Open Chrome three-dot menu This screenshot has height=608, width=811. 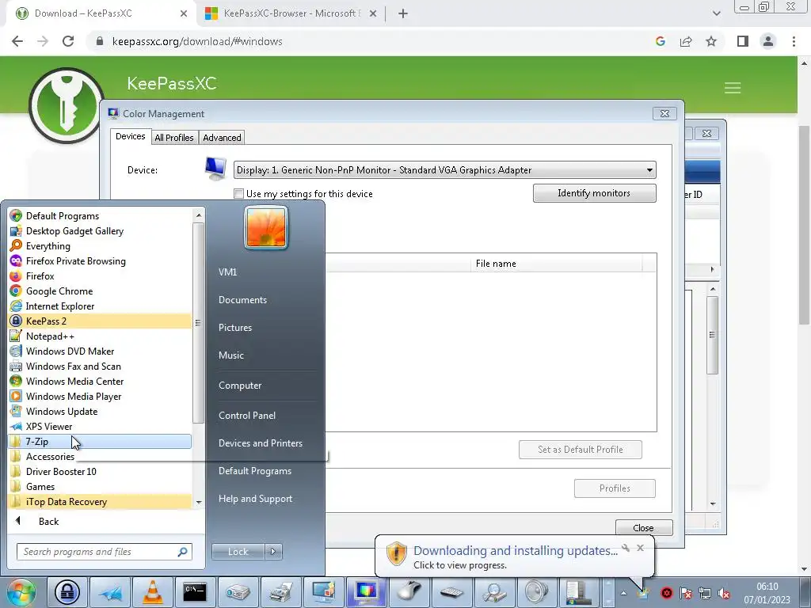[x=794, y=41]
